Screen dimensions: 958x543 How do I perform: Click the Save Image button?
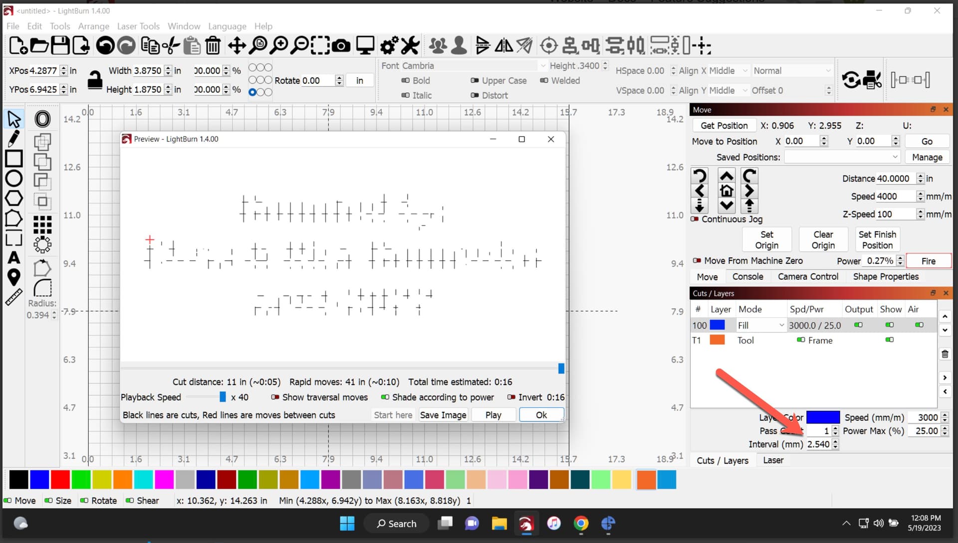[x=444, y=414]
